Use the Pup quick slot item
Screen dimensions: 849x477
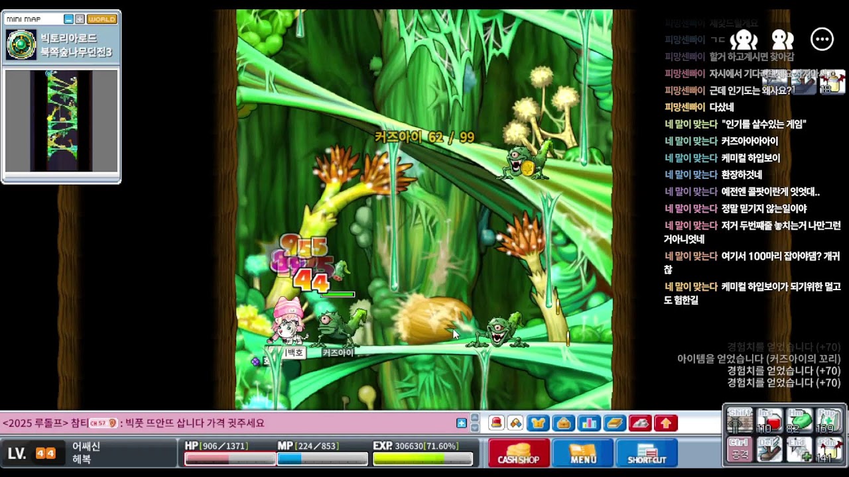pyautogui.click(x=829, y=420)
